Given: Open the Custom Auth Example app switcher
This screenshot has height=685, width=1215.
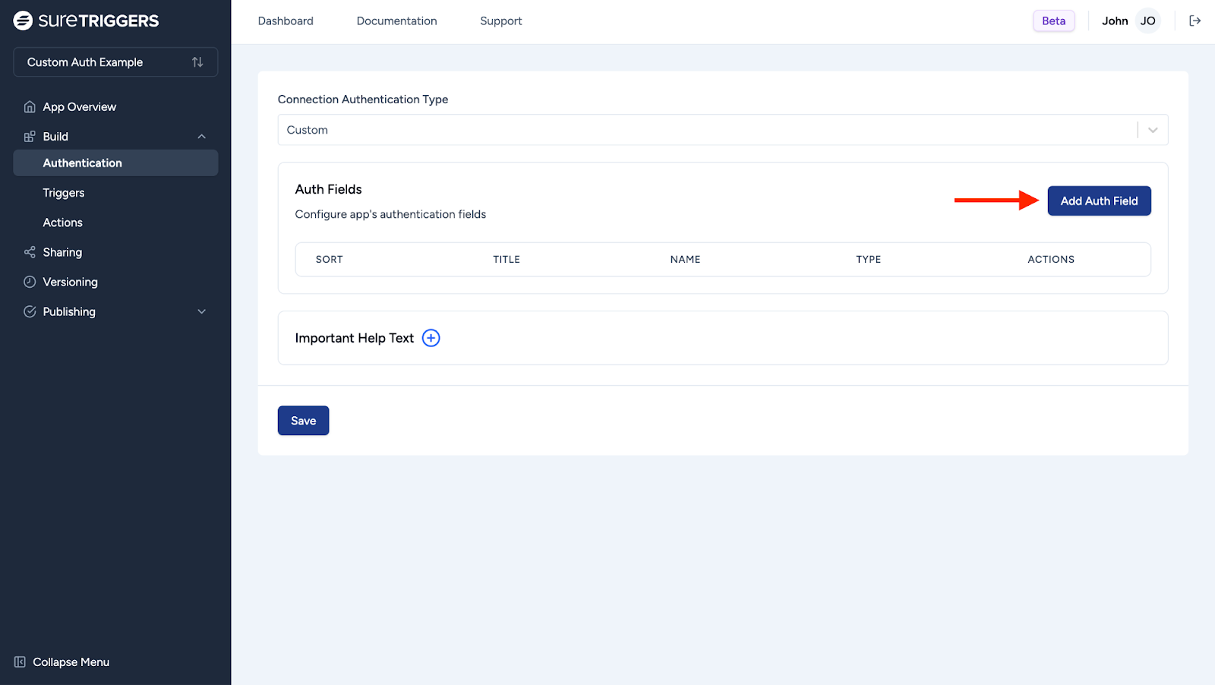Looking at the screenshot, I should (115, 62).
